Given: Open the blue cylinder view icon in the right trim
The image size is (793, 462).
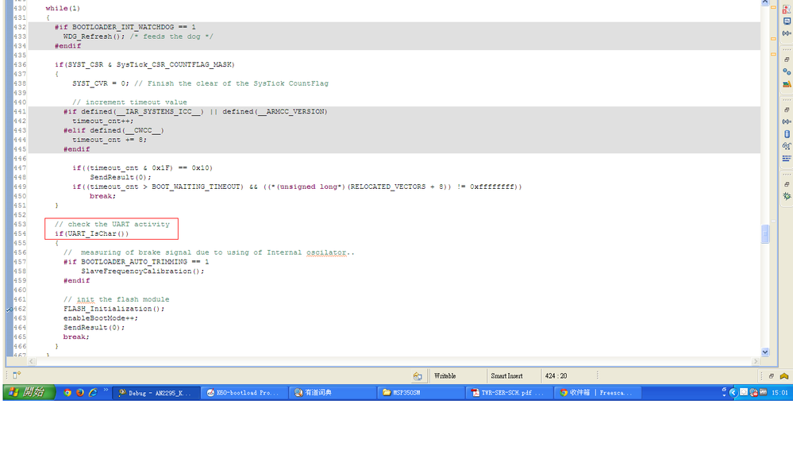Looking at the screenshot, I should click(x=787, y=134).
